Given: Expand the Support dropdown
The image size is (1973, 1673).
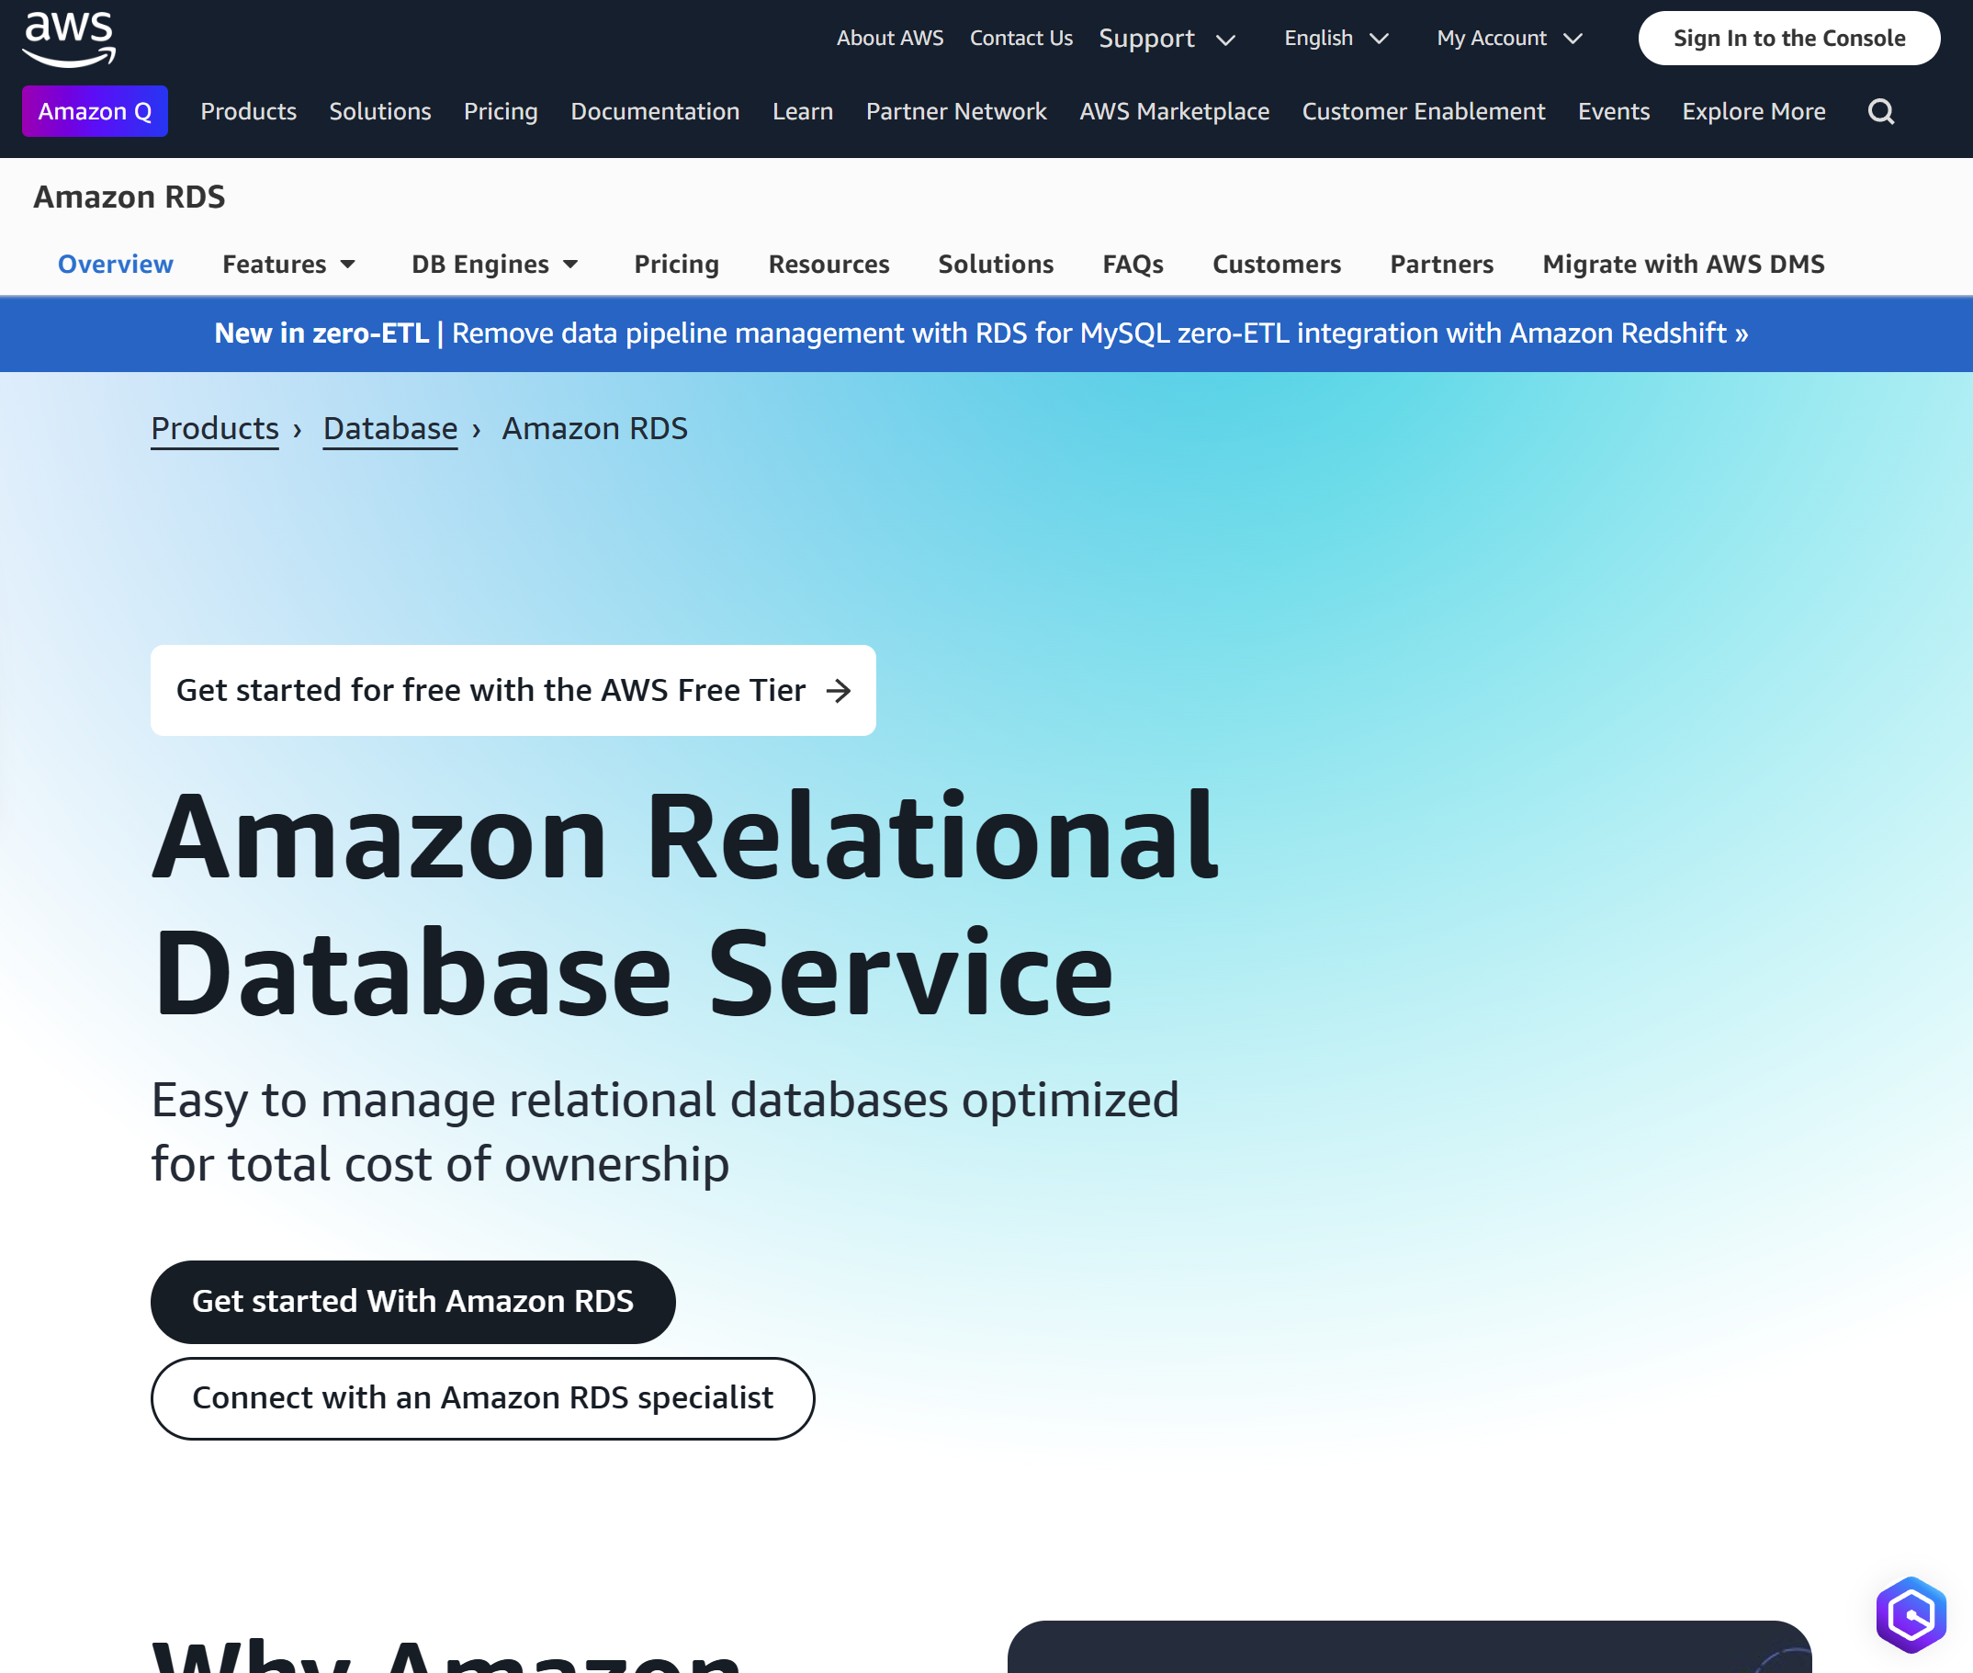Looking at the screenshot, I should (x=1167, y=39).
